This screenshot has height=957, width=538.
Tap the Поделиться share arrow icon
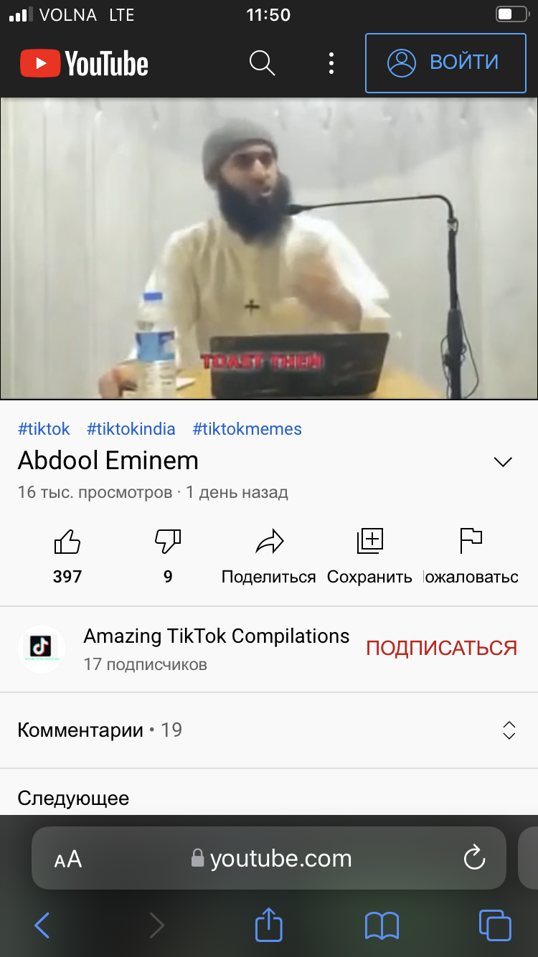[269, 542]
